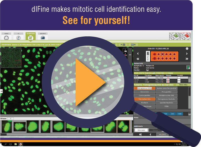Click the icon right of the 1280 titration
Viewport: 201px width, 147px height.
coord(189,114)
